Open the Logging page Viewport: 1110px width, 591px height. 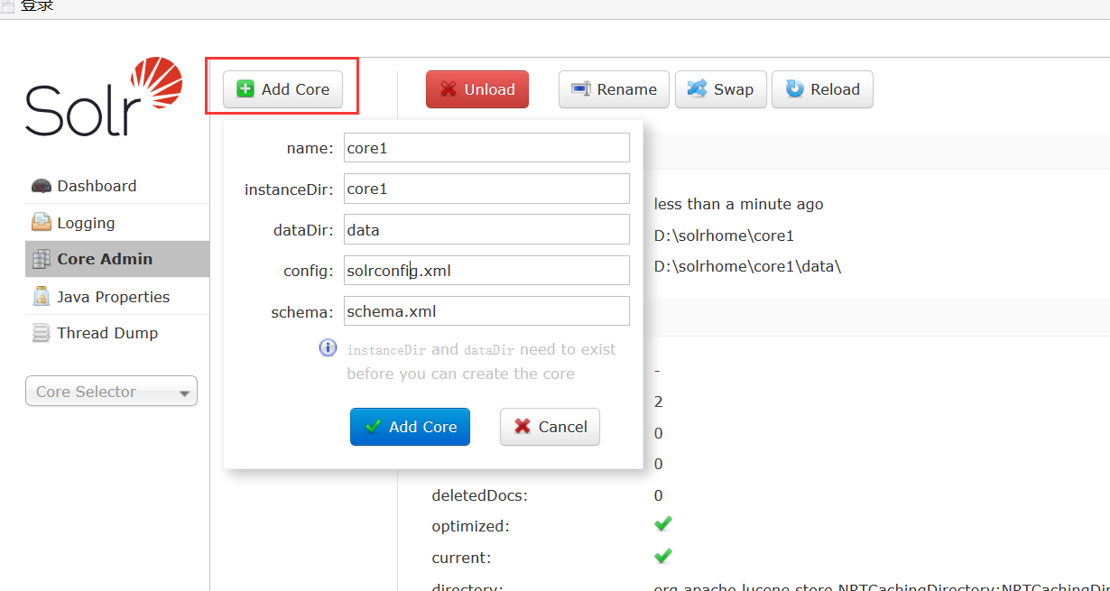(x=118, y=223)
